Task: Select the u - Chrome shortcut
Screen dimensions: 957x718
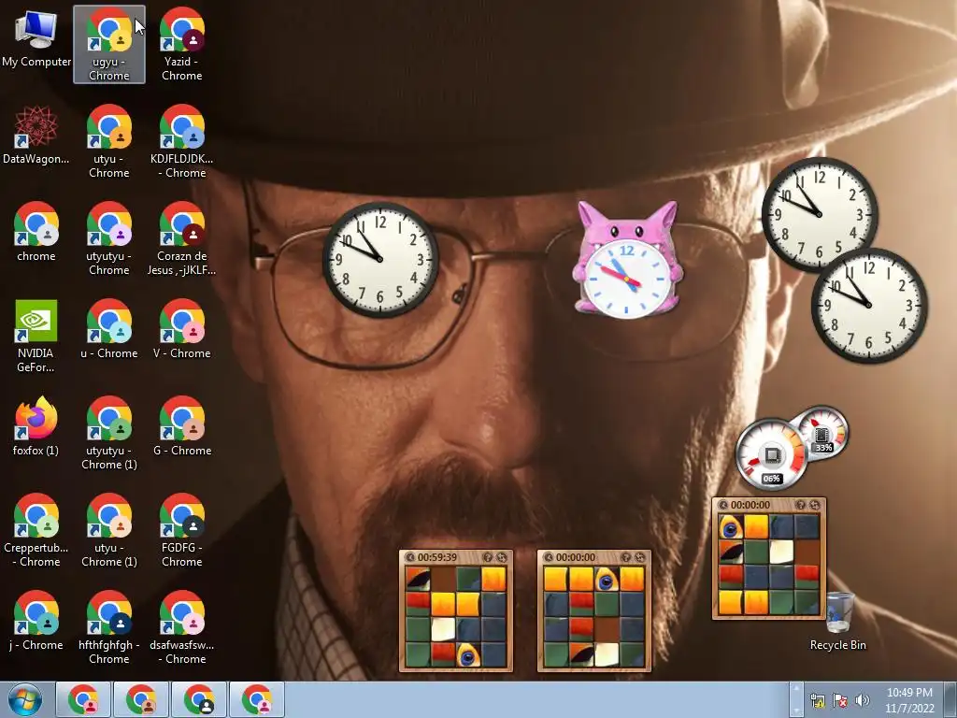Action: (x=109, y=330)
